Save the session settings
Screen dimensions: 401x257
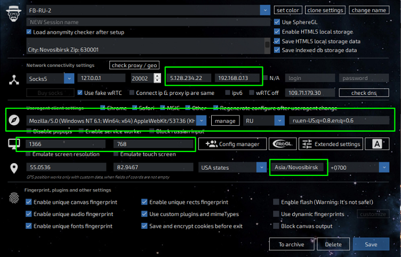coord(371,244)
